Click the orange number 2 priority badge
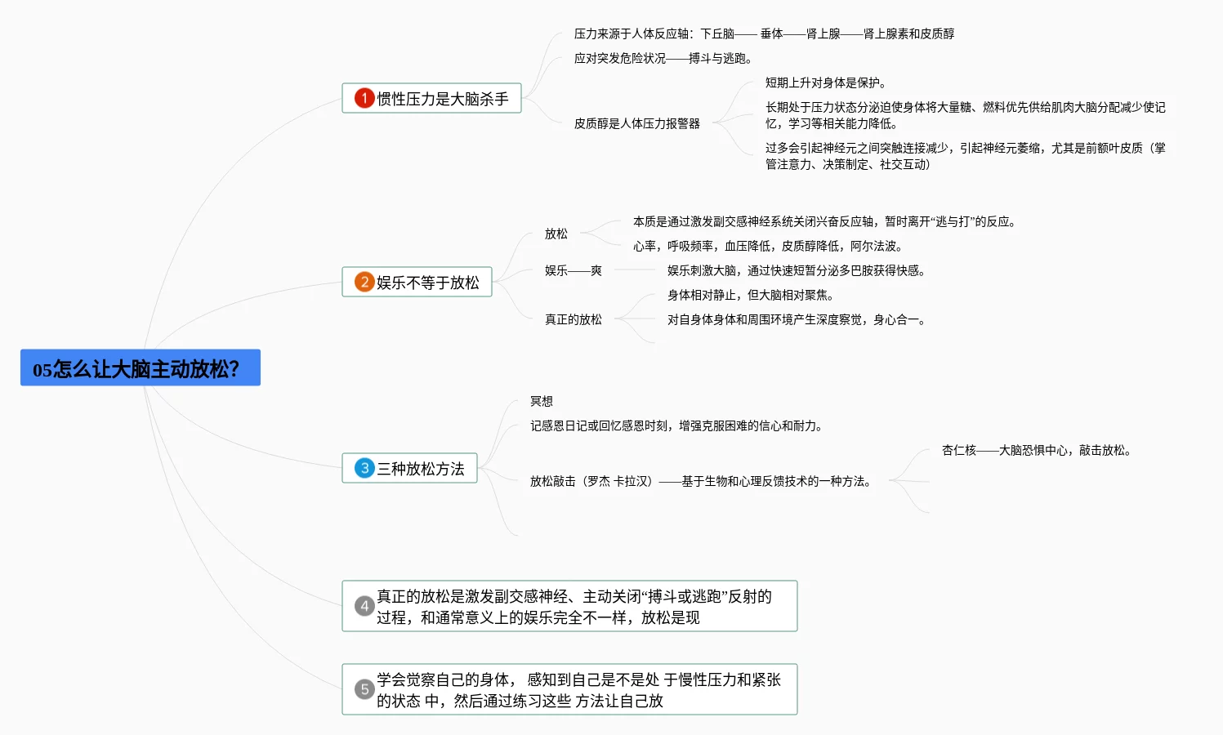Viewport: 1223px width, 735px height. point(364,283)
